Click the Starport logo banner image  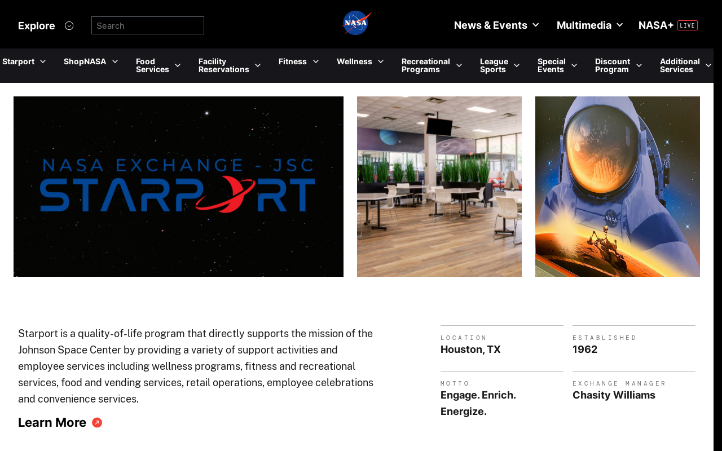(x=178, y=187)
